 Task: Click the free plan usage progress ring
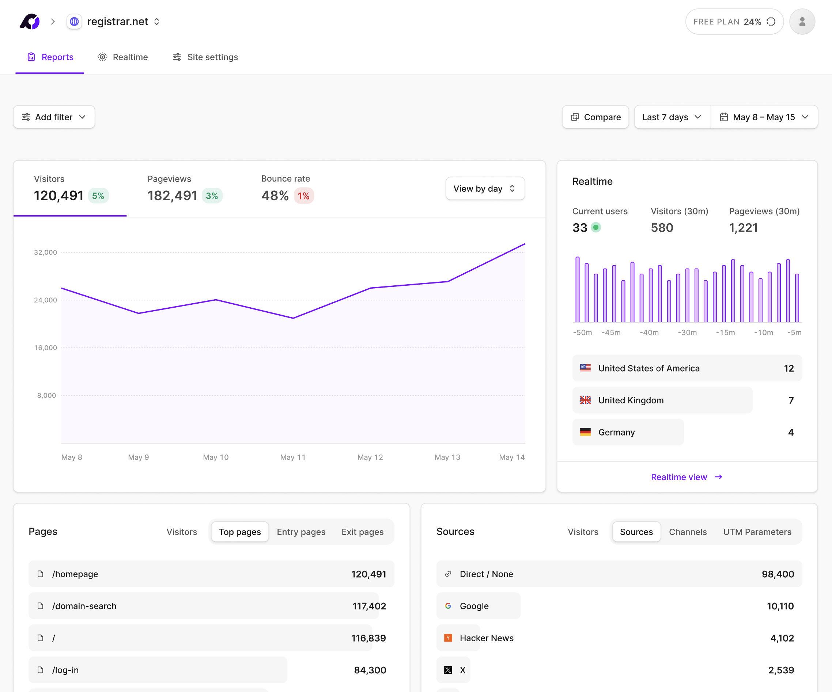pyautogui.click(x=771, y=22)
